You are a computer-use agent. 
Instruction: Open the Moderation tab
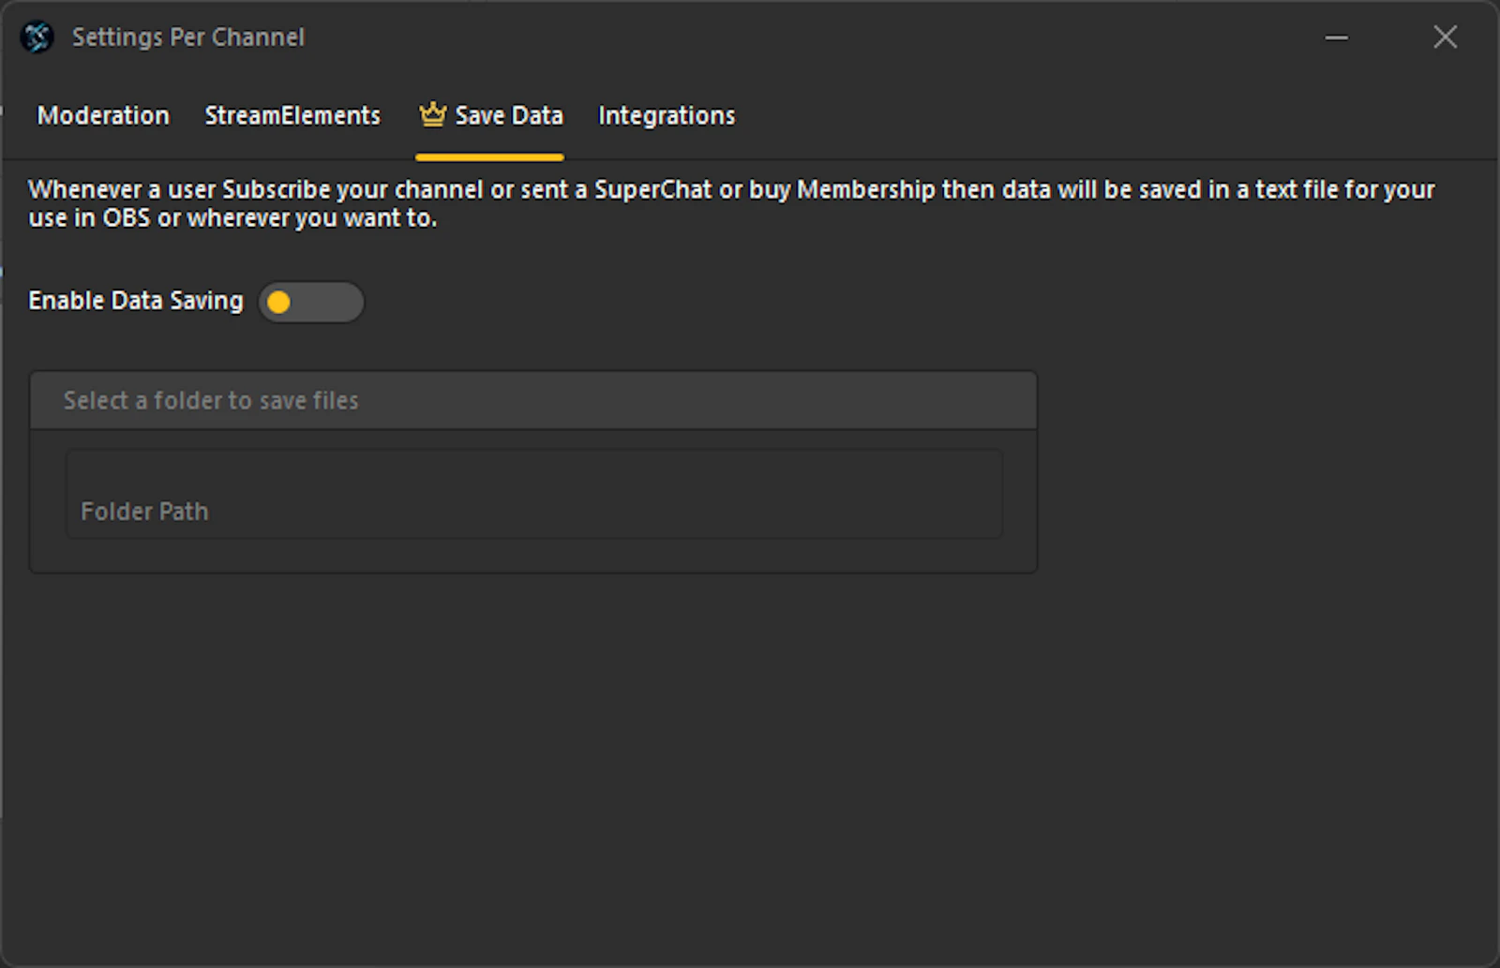103,115
